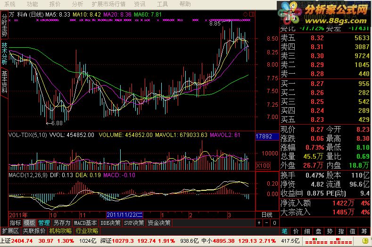Open the 工具 menu
The image size is (372, 247).
click(x=162, y=4)
